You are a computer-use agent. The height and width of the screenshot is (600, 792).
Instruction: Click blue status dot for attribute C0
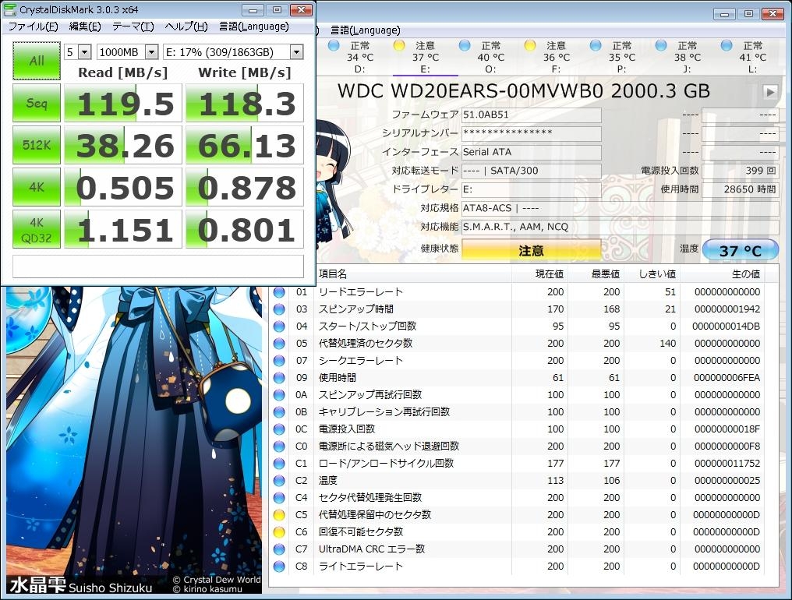[x=279, y=446]
